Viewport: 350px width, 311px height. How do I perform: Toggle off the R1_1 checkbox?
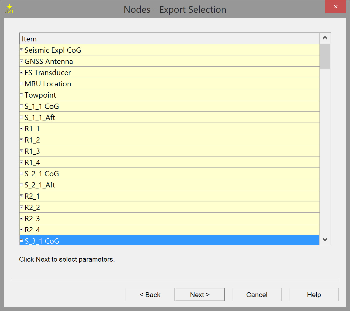click(x=21, y=129)
